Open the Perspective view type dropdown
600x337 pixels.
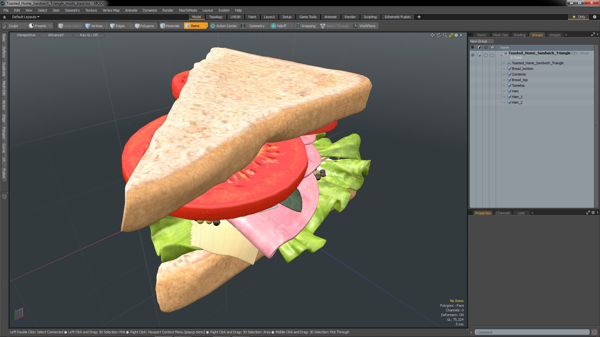pos(26,35)
